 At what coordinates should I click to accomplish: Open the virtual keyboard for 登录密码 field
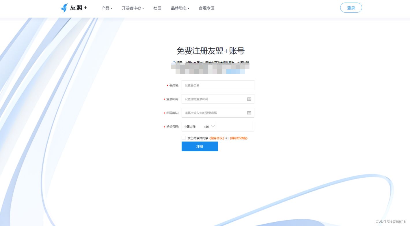pos(249,99)
